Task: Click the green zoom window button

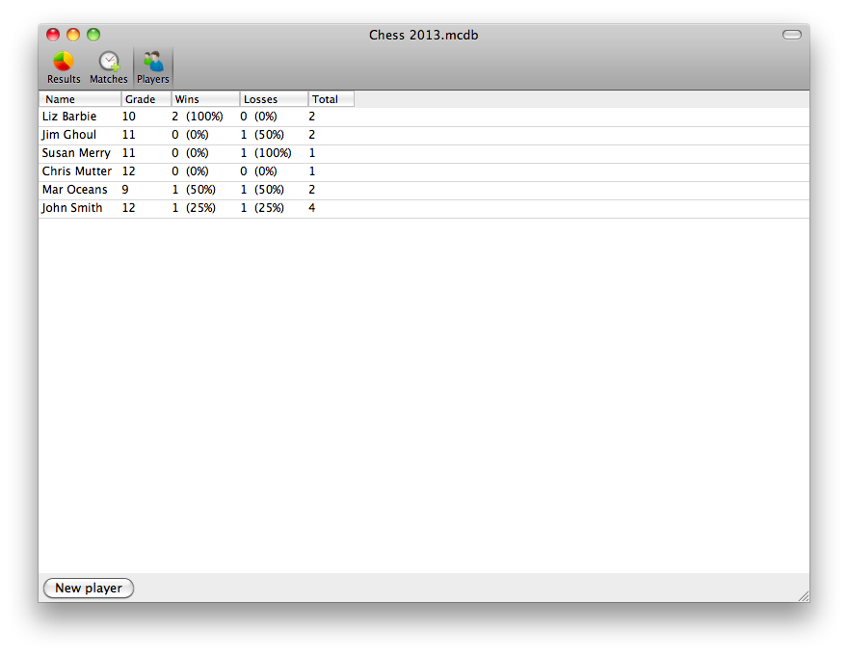Action: (x=93, y=35)
